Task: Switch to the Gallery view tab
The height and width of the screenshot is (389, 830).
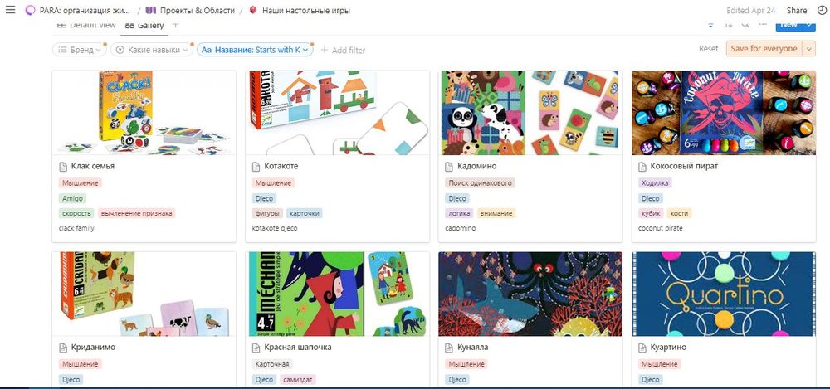Action: coord(144,25)
